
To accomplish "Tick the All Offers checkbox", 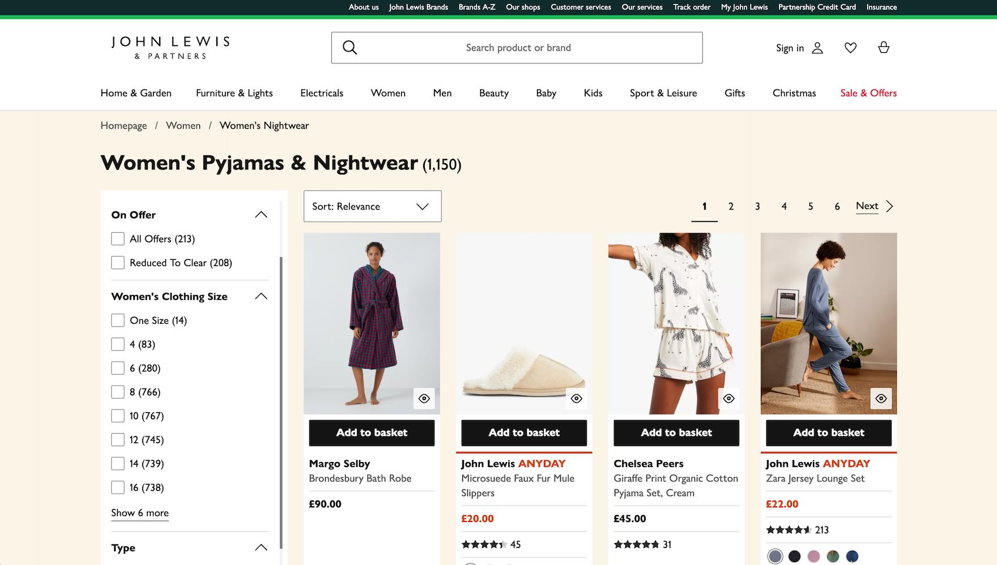I will 118,239.
